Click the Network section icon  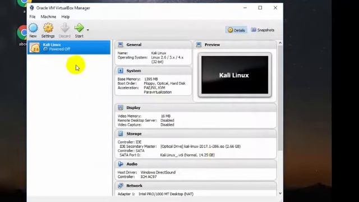[121, 186]
